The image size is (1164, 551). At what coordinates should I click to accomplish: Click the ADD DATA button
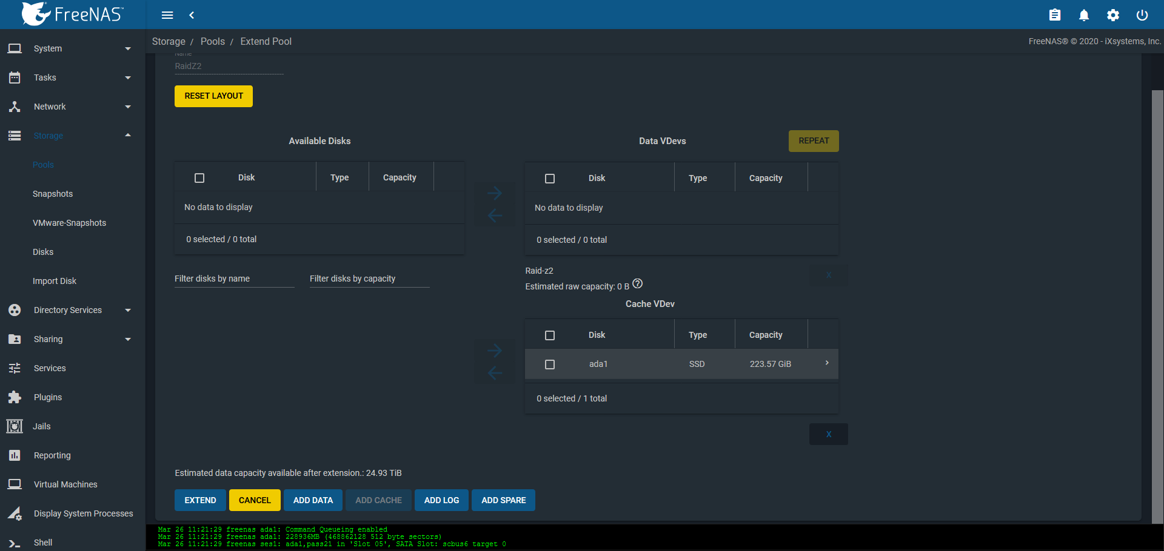[313, 500]
